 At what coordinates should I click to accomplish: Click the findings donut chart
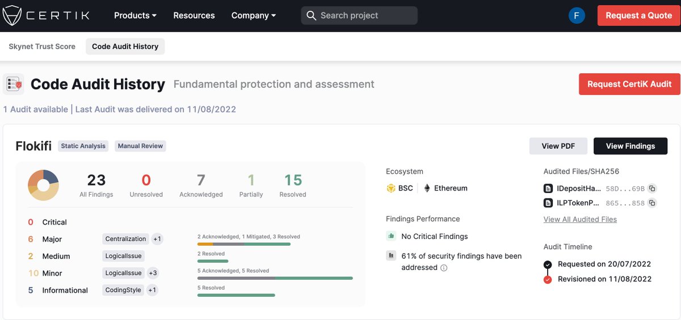point(43,185)
